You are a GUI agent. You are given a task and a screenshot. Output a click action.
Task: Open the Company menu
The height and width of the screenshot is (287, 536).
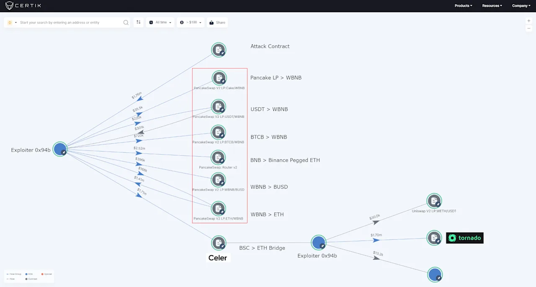click(521, 6)
